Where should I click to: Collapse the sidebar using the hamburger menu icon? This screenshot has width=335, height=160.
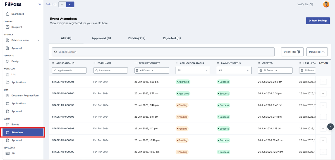pyautogui.click(x=39, y=4)
